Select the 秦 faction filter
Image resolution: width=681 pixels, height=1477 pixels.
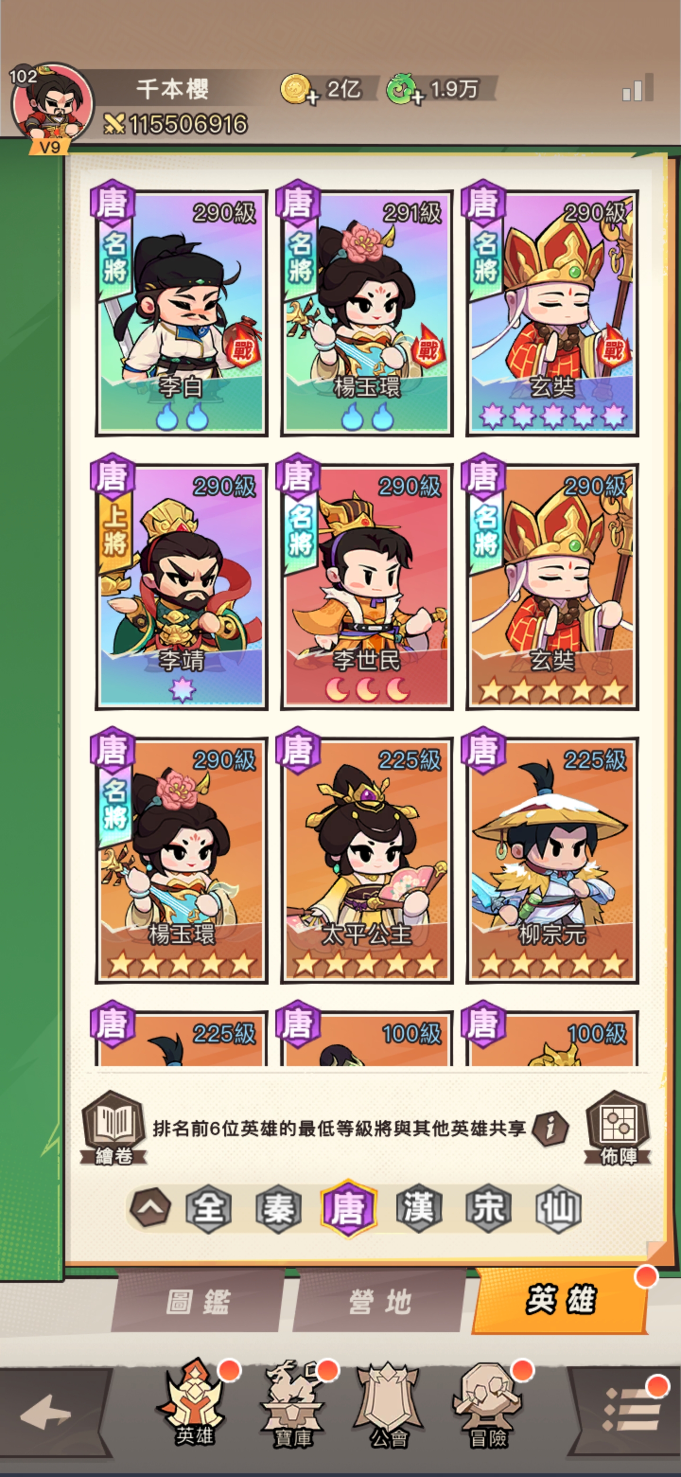pos(279,1208)
